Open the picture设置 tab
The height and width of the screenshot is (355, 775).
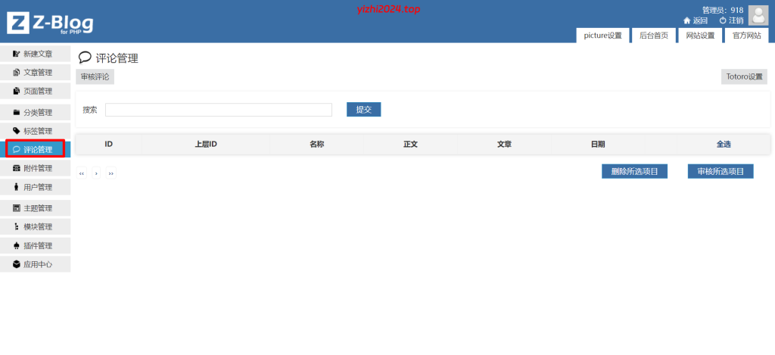pyautogui.click(x=602, y=36)
